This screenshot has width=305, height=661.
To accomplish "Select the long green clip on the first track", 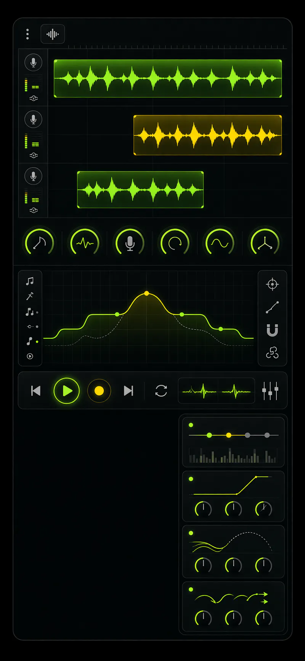I will tap(168, 79).
